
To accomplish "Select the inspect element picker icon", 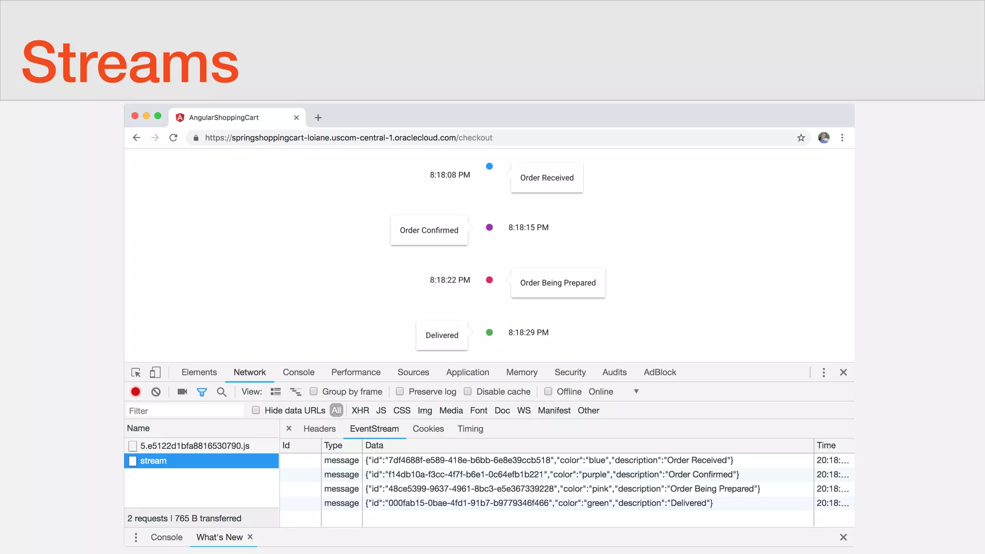I will [x=136, y=372].
